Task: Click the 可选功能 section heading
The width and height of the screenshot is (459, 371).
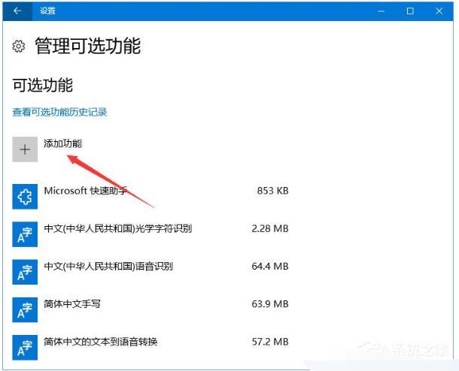Action: [x=43, y=86]
